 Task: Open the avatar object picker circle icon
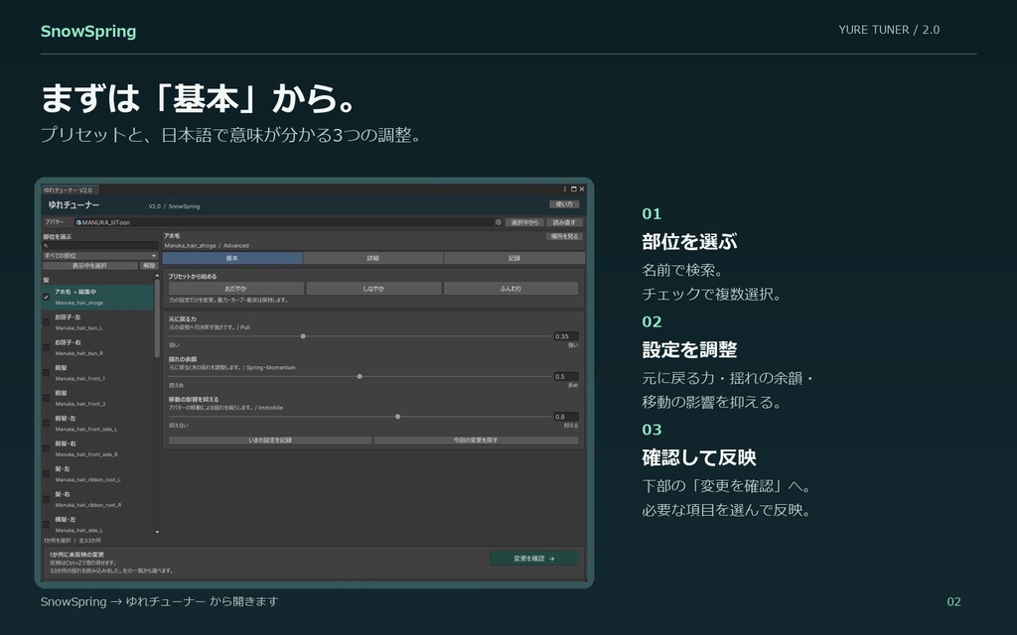[499, 222]
